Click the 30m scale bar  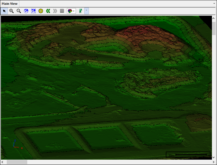tap(188, 155)
